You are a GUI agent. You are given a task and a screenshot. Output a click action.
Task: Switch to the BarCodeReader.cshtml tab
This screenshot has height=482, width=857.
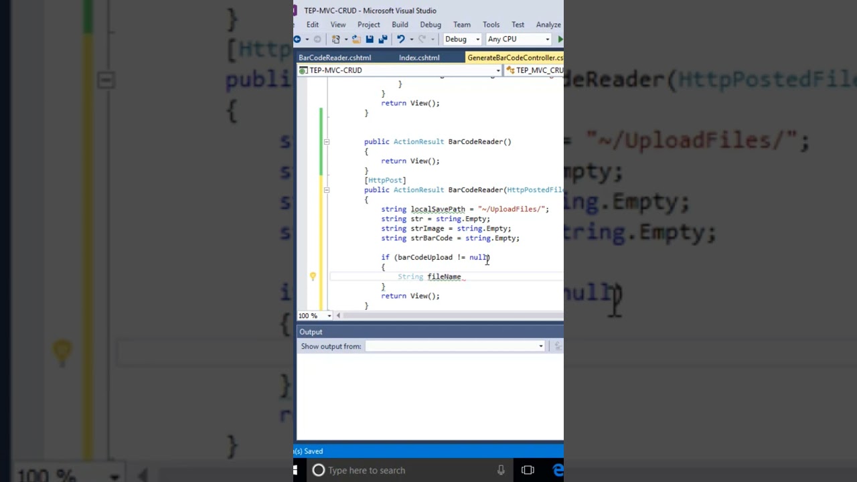tap(335, 58)
